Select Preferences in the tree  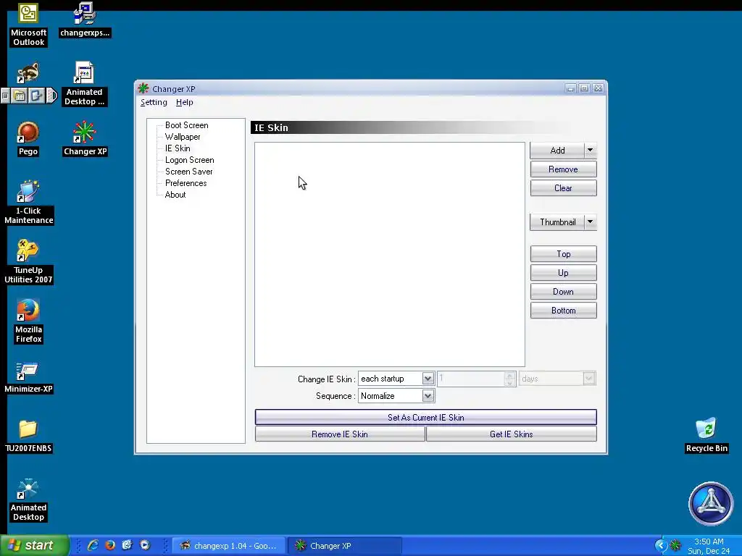click(x=186, y=183)
